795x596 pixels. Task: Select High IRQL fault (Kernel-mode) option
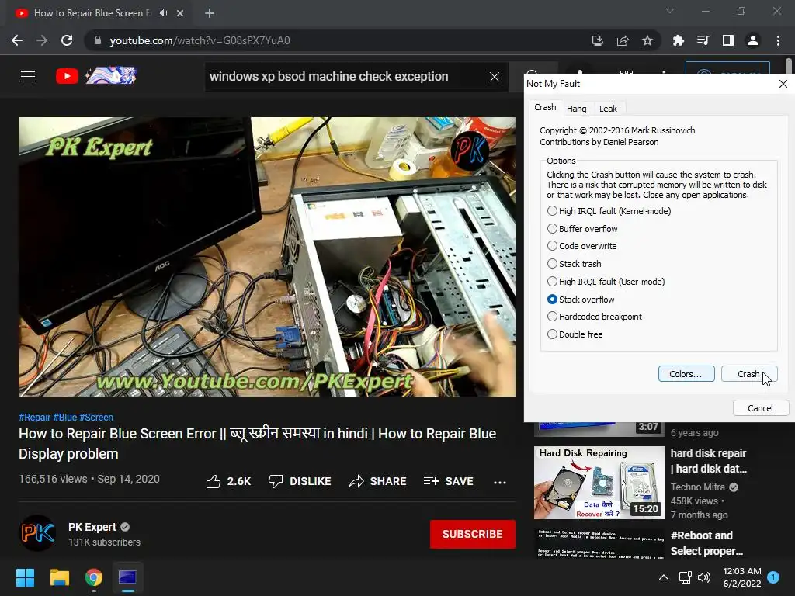tap(609, 211)
